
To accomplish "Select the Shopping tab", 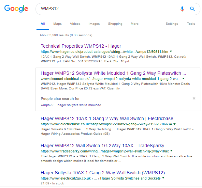I will tap(115, 24).
